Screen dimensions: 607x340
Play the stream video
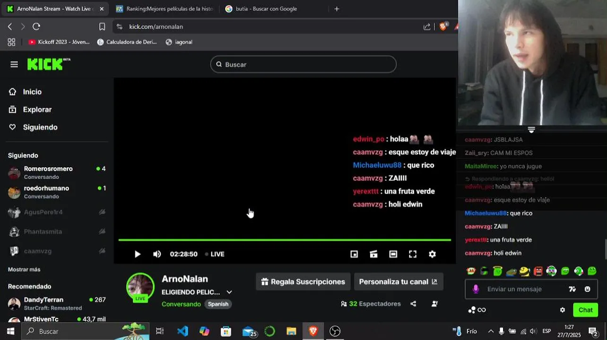click(137, 254)
